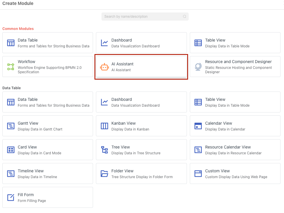Pick Table View in the Data Table section
Screen dimensions: 284x213
(235, 102)
